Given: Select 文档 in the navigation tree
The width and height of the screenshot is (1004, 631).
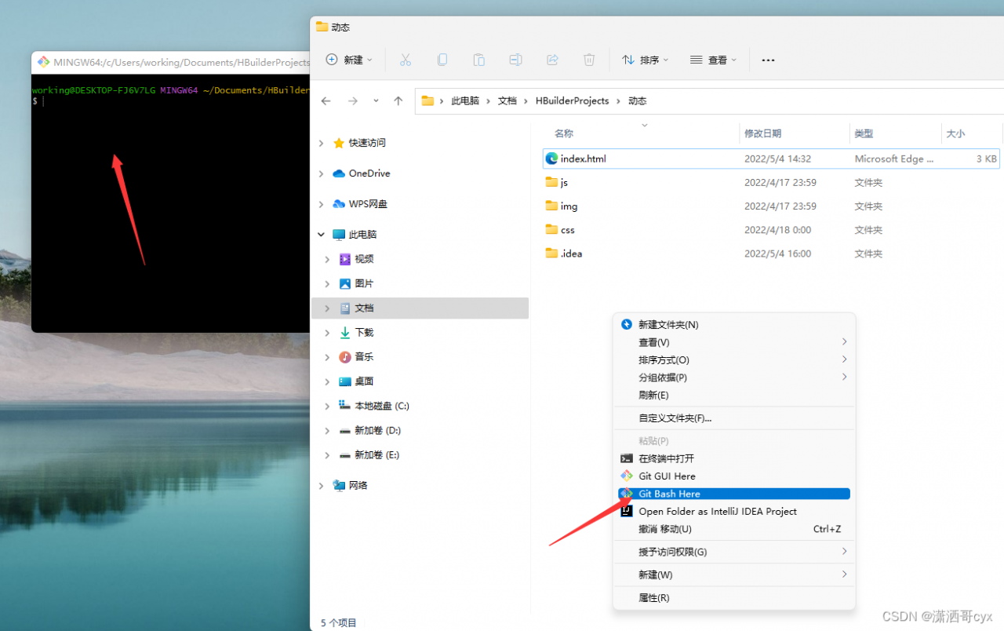Looking at the screenshot, I should pyautogui.click(x=420, y=308).
